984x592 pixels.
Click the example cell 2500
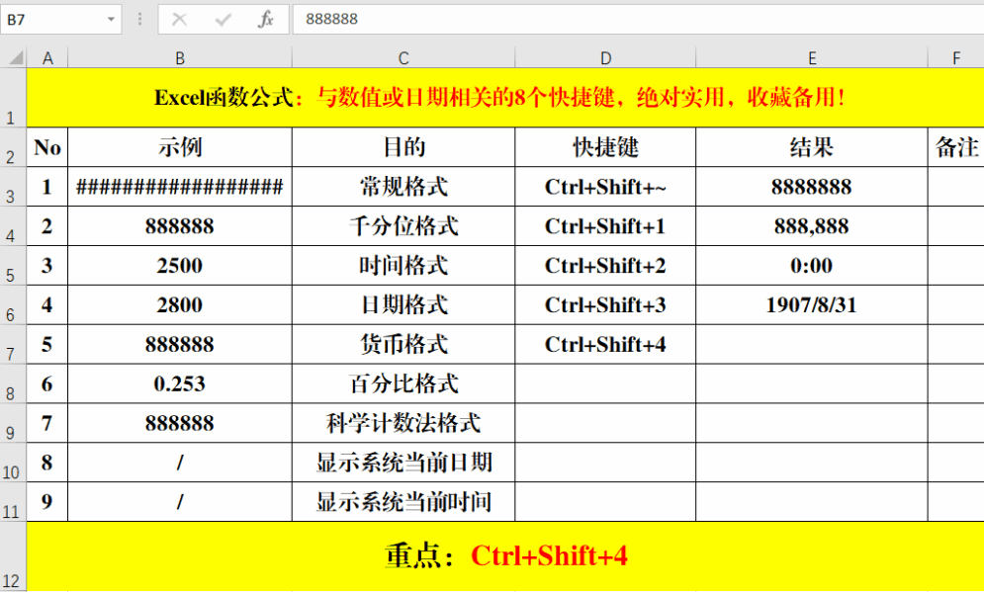[x=180, y=266]
